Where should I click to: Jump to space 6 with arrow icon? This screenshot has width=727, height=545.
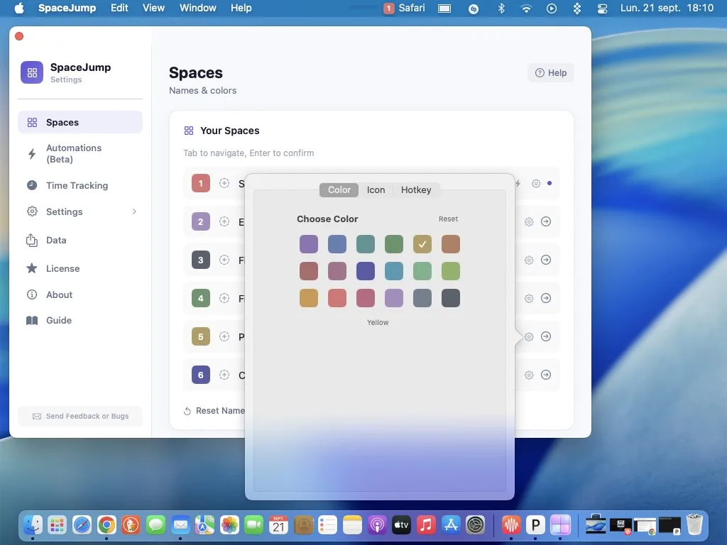pos(546,375)
